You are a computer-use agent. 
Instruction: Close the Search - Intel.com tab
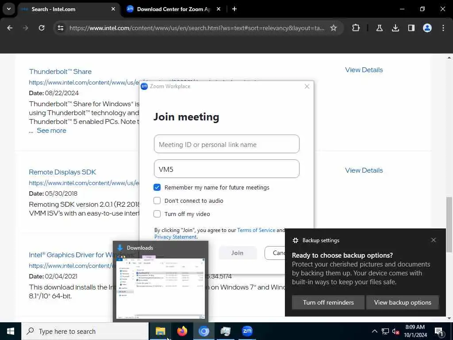[113, 9]
